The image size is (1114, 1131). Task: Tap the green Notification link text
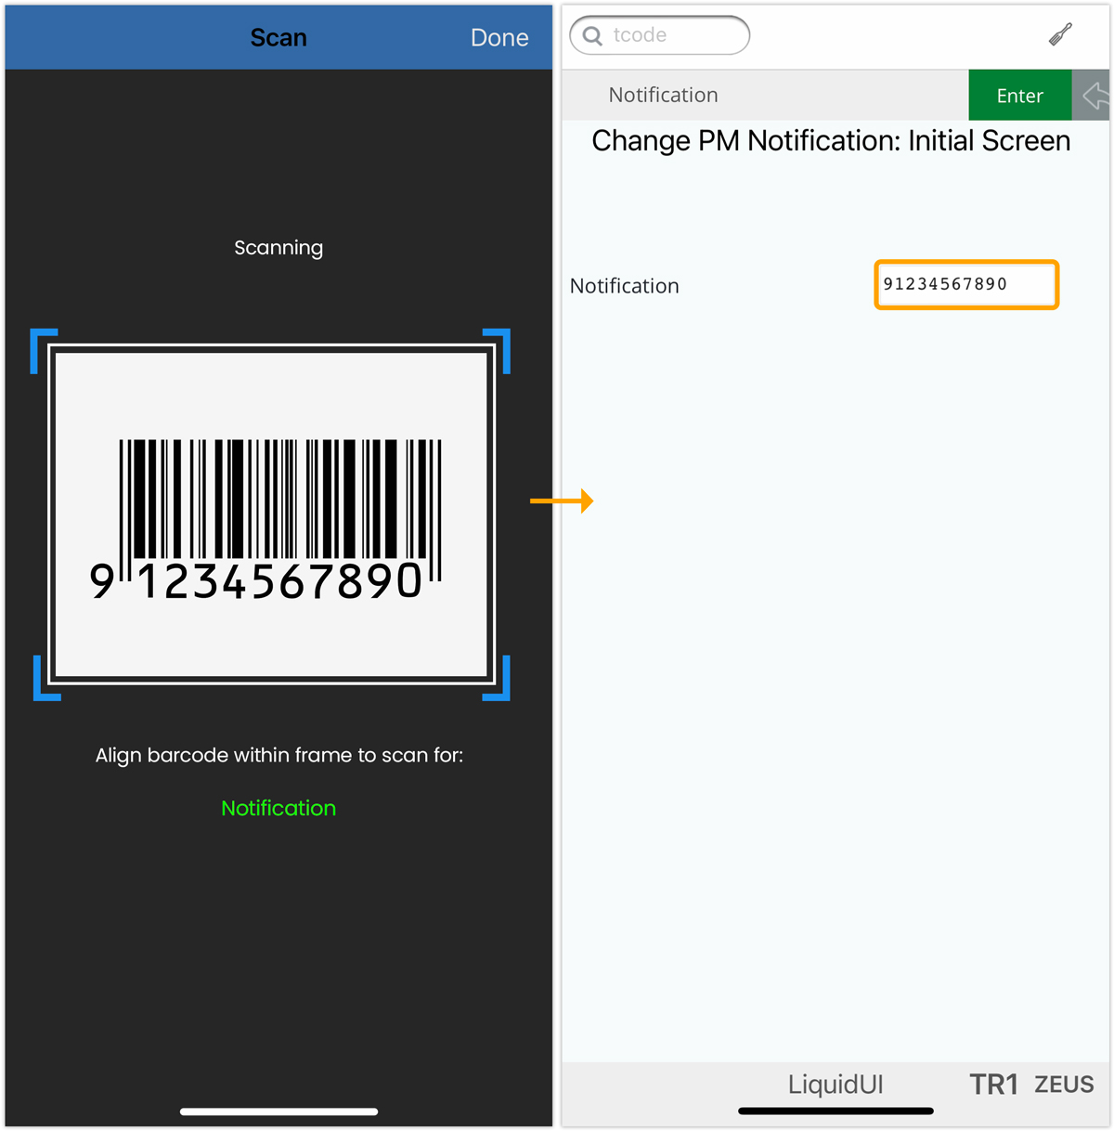pos(278,808)
